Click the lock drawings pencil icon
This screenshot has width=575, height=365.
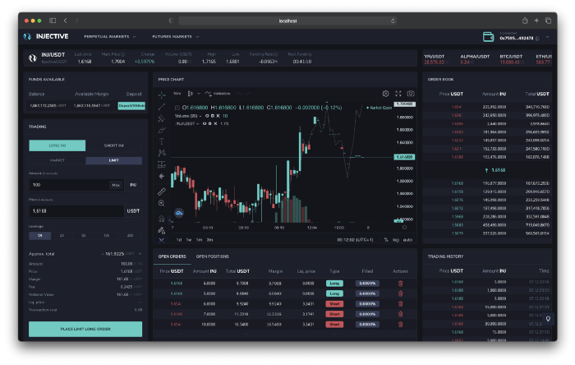tap(161, 230)
